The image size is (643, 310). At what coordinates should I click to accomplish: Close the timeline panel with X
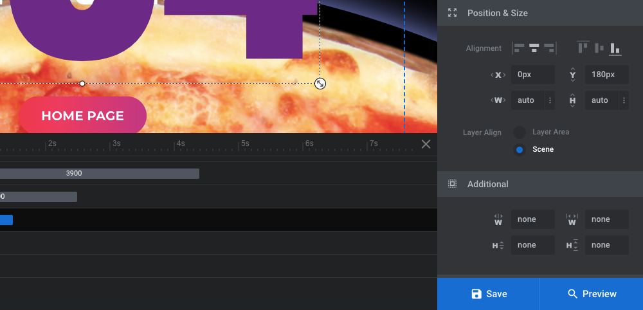tap(426, 144)
